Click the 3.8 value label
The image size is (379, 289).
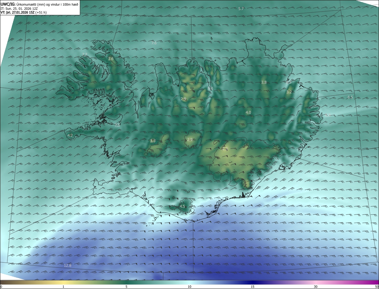pos(264,82)
